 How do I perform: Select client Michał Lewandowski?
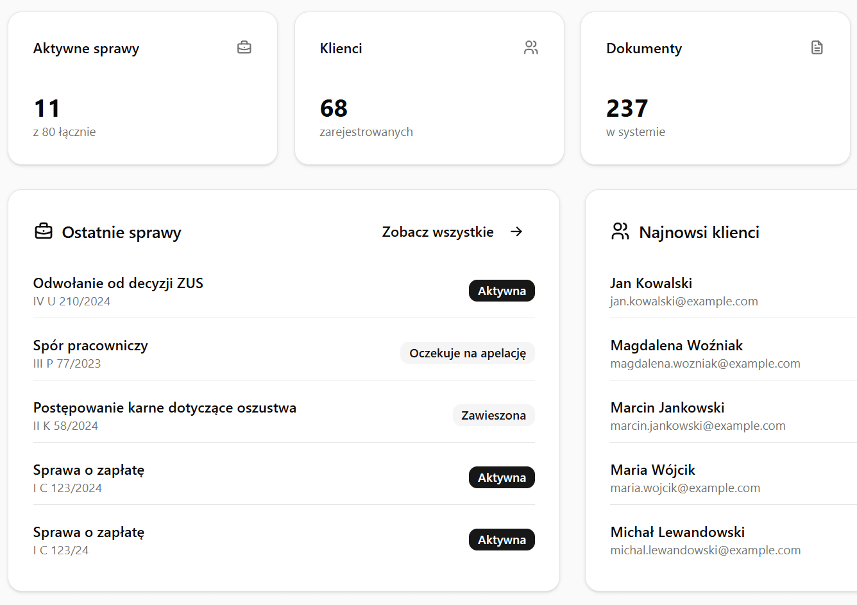[x=677, y=532]
